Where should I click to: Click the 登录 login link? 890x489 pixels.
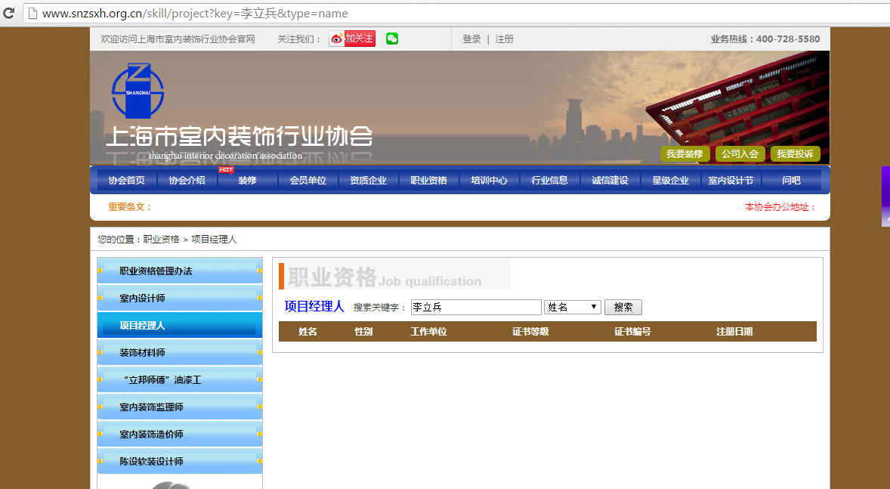[471, 39]
